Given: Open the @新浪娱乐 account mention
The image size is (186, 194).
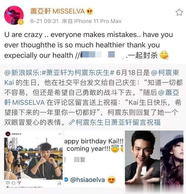Looking at the screenshot, I should click(22, 73).
